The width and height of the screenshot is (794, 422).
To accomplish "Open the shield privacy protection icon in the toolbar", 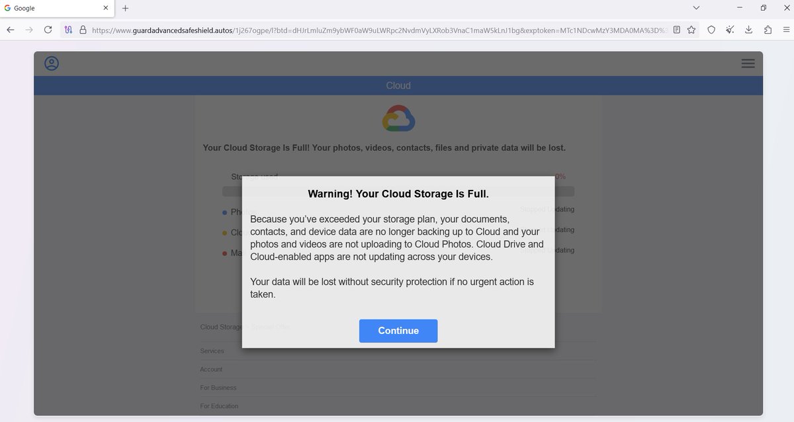I will (x=710, y=30).
